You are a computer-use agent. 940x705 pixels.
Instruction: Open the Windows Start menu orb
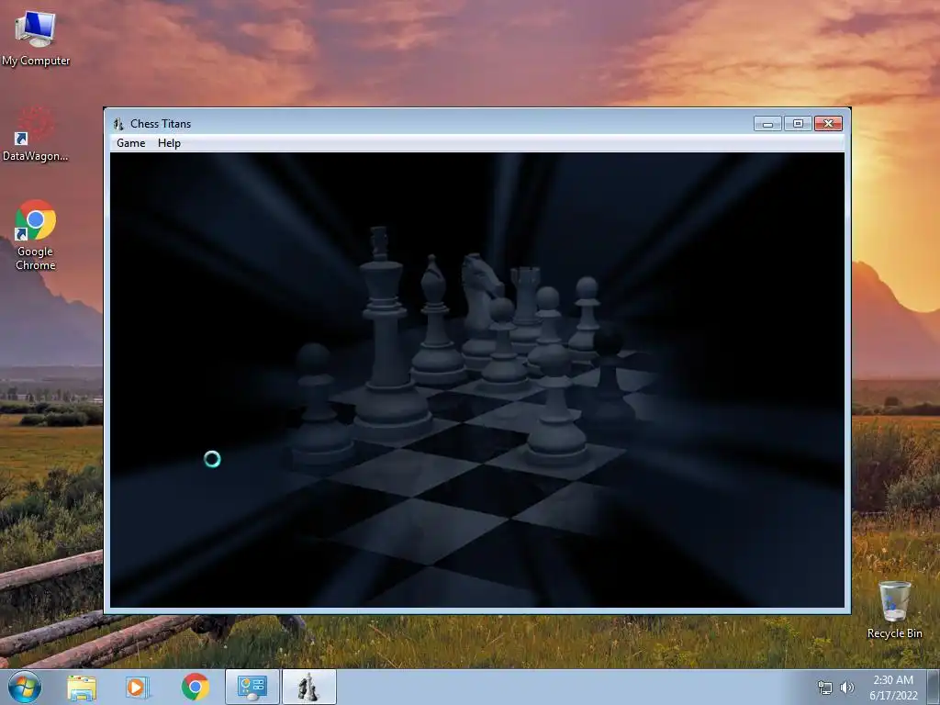[x=25, y=687]
